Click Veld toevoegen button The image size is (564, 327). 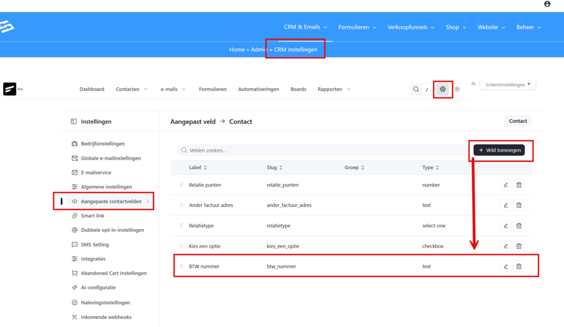pos(499,150)
